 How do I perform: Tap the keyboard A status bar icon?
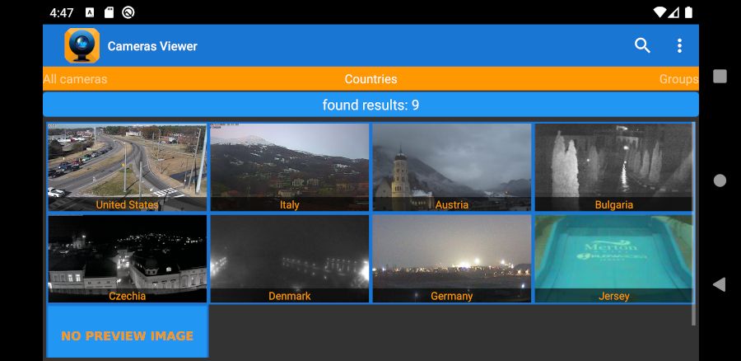[89, 12]
